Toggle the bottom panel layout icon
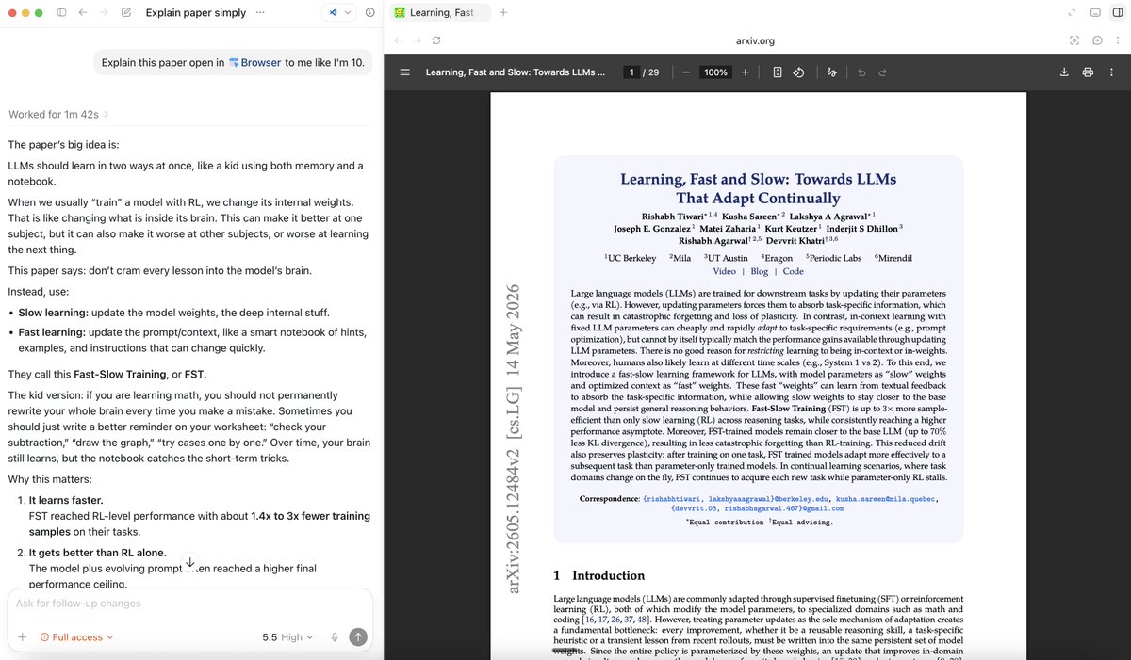The image size is (1131, 660). click(1094, 13)
